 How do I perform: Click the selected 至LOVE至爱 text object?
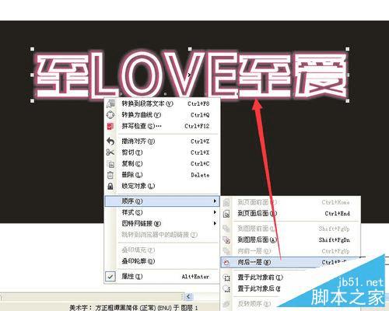191,75
